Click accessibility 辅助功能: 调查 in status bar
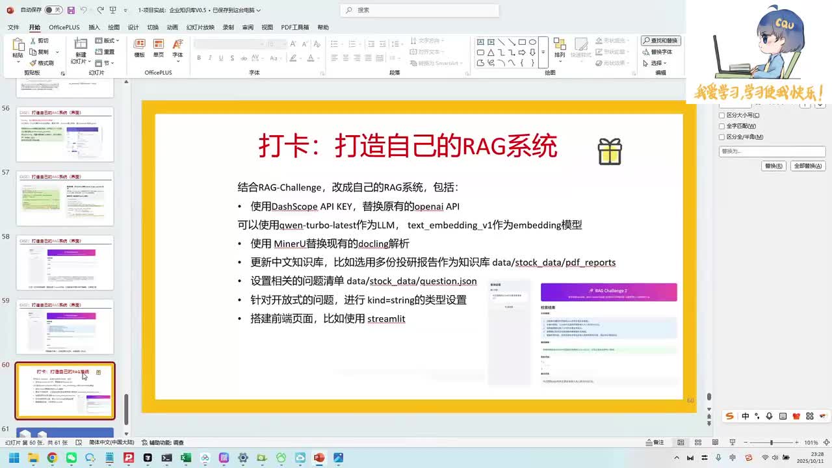 point(163,442)
